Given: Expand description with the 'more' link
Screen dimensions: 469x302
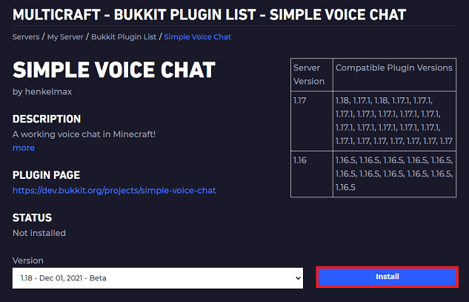Looking at the screenshot, I should tap(24, 148).
